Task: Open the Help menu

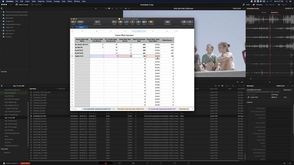Action: tap(84, 1)
